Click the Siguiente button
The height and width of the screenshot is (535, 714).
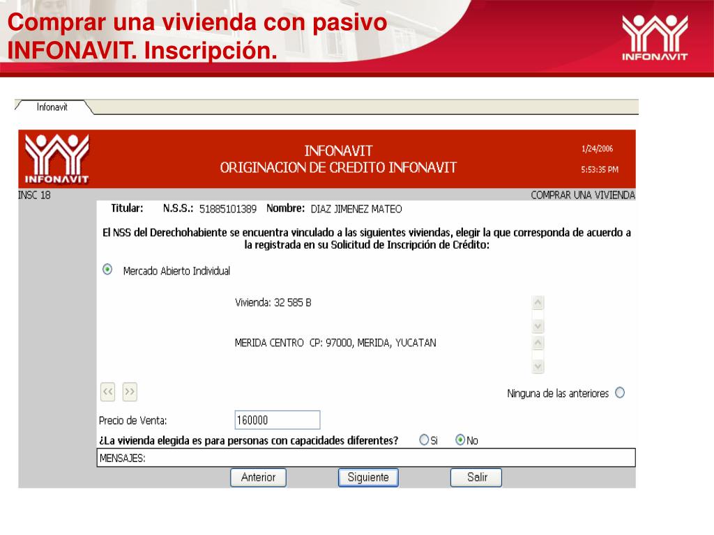coord(368,477)
